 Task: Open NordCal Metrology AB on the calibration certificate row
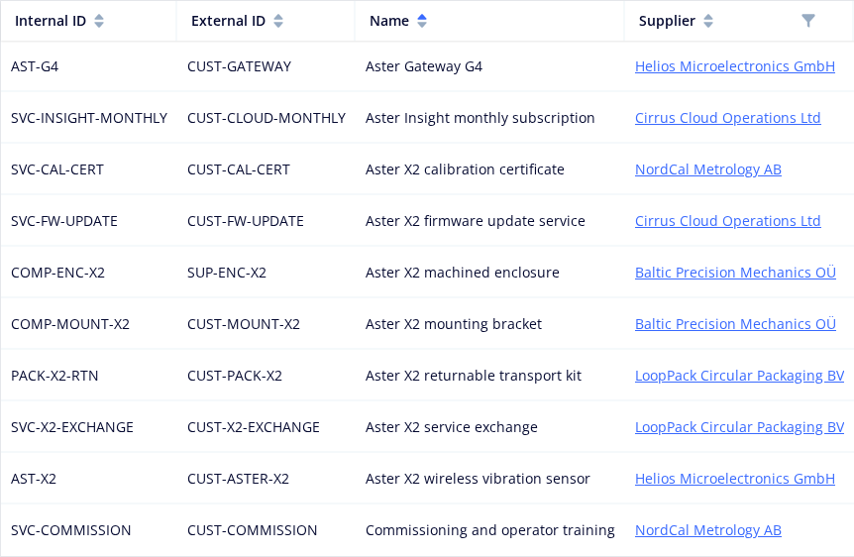(x=708, y=169)
